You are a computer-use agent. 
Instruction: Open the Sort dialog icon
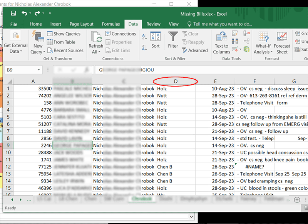click(x=155, y=40)
